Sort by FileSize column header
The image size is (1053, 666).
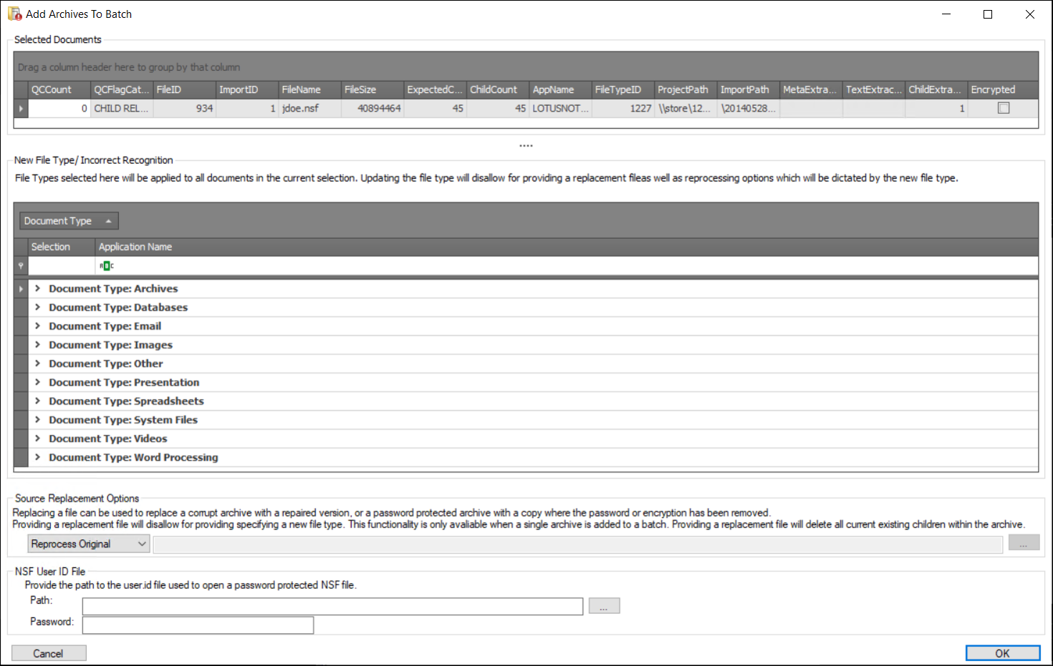tap(372, 89)
